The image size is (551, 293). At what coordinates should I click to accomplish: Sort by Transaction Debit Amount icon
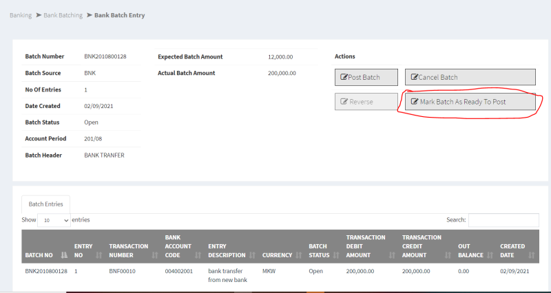click(392, 255)
